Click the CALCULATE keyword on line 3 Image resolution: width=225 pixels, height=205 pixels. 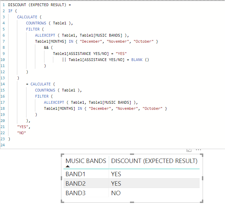tap(27, 17)
